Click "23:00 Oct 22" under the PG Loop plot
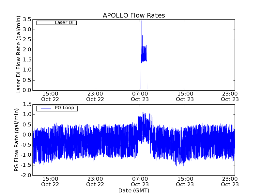This screenshot has height=195, width=261. [x=95, y=182]
